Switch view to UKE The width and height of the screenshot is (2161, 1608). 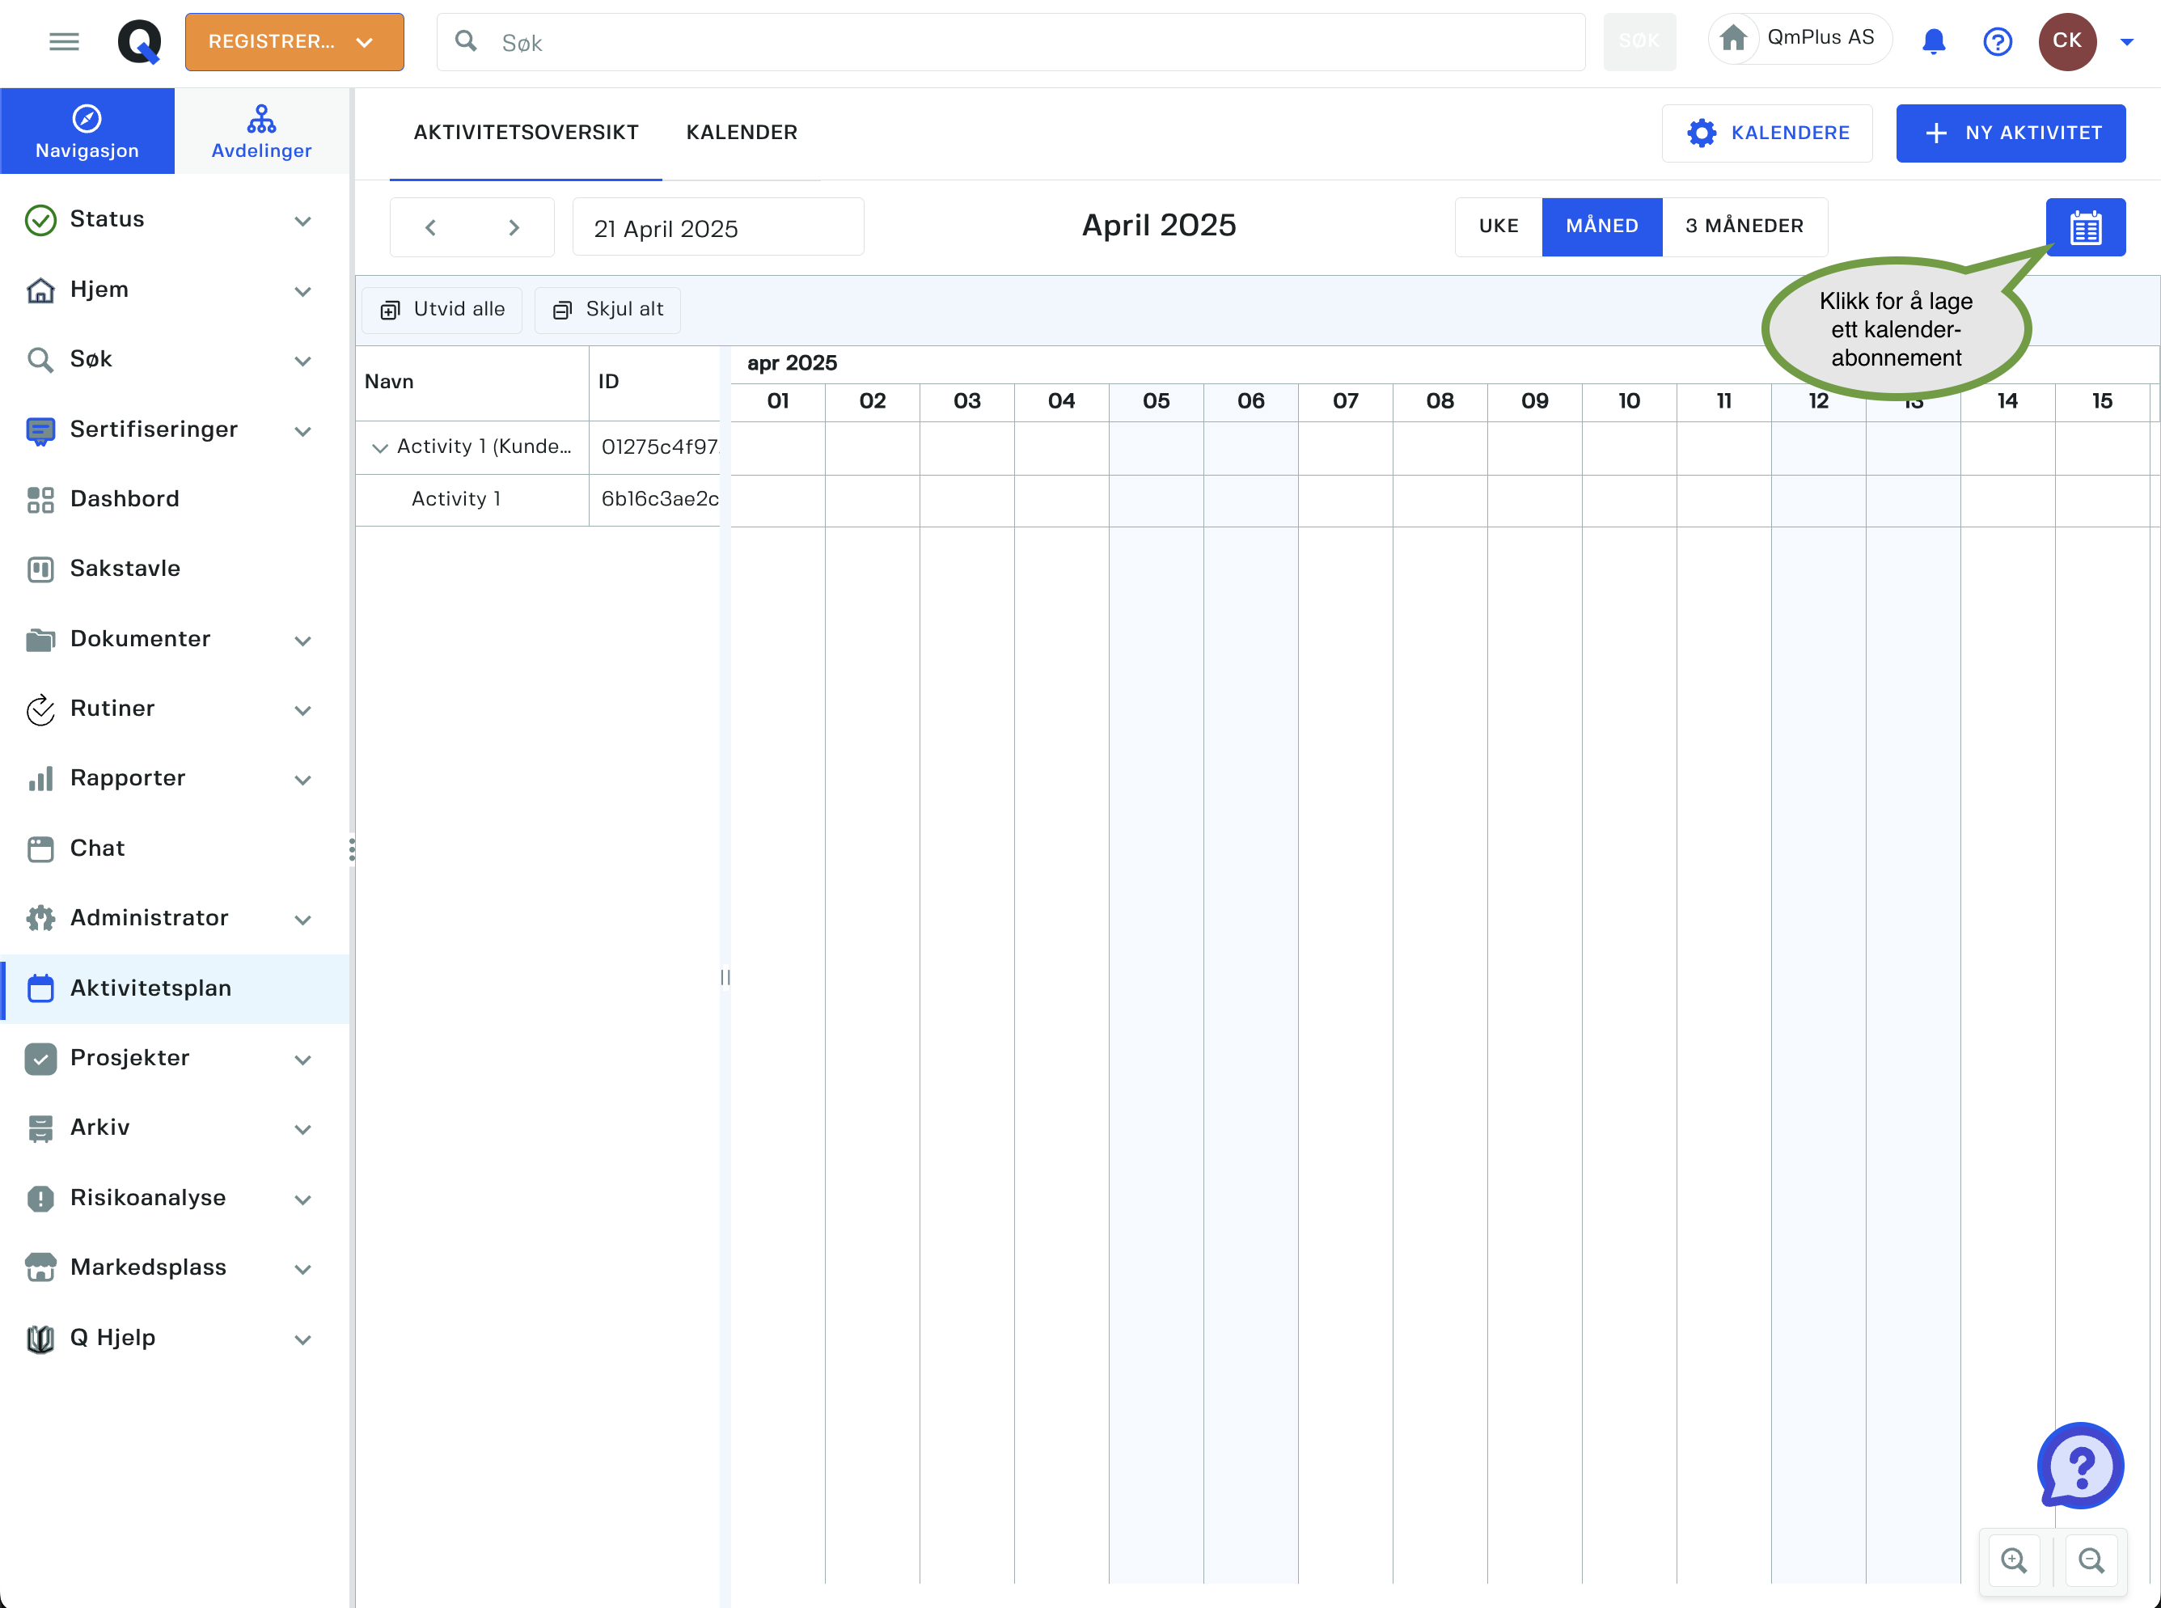[1499, 226]
